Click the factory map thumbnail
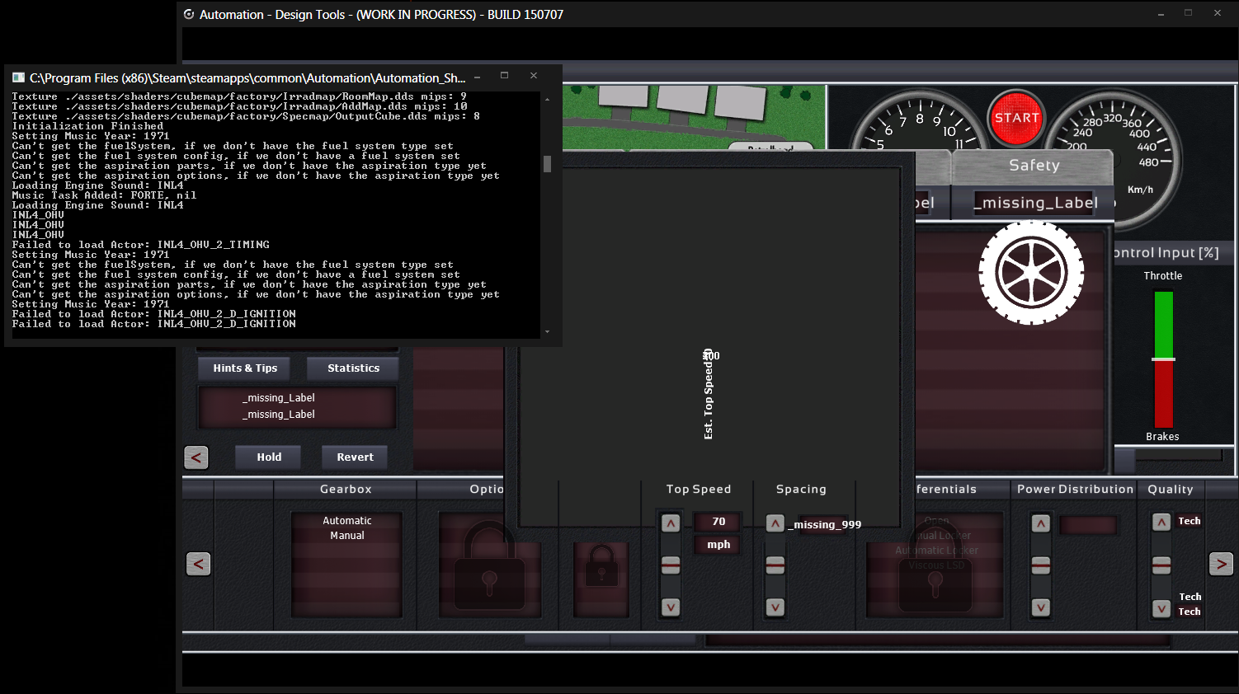This screenshot has width=1239, height=694. 695,118
